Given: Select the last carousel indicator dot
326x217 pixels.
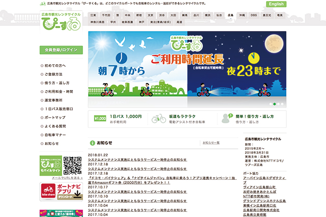Looking at the screenshot, I should click(x=282, y=104).
